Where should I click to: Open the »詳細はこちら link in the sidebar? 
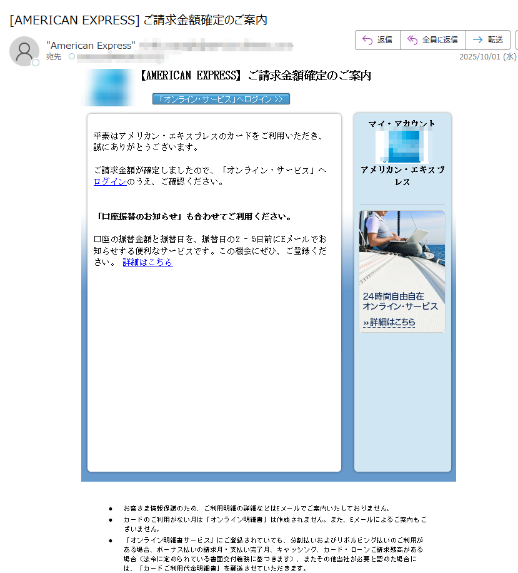tap(389, 321)
